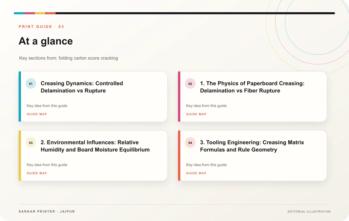Viewport: 349px width, 221px height.
Task: Click the 'SARKAR PRINTER · JAIPUR' footer text
Action: pyautogui.click(x=47, y=211)
